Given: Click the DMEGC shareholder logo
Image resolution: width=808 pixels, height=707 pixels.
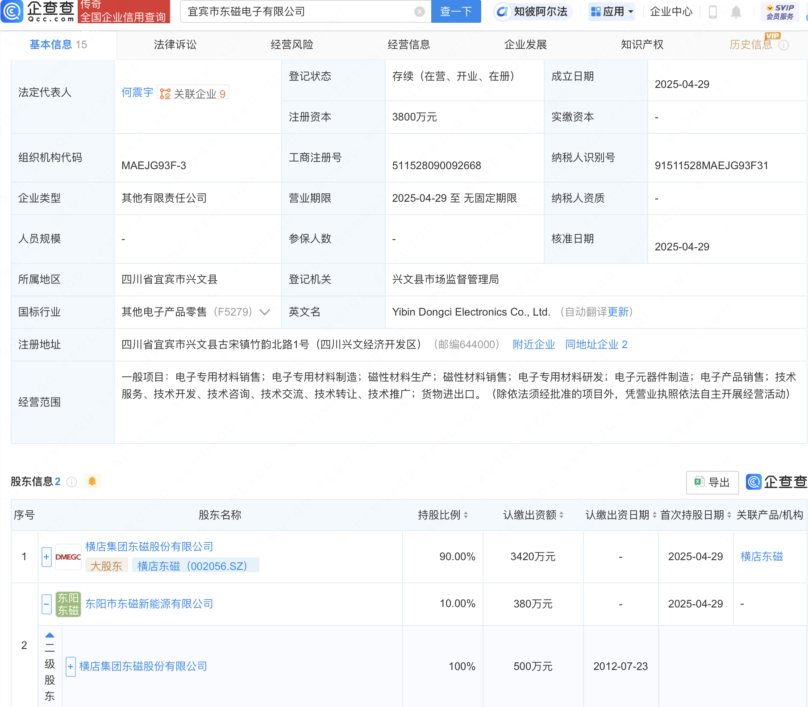Looking at the screenshot, I should (x=68, y=557).
